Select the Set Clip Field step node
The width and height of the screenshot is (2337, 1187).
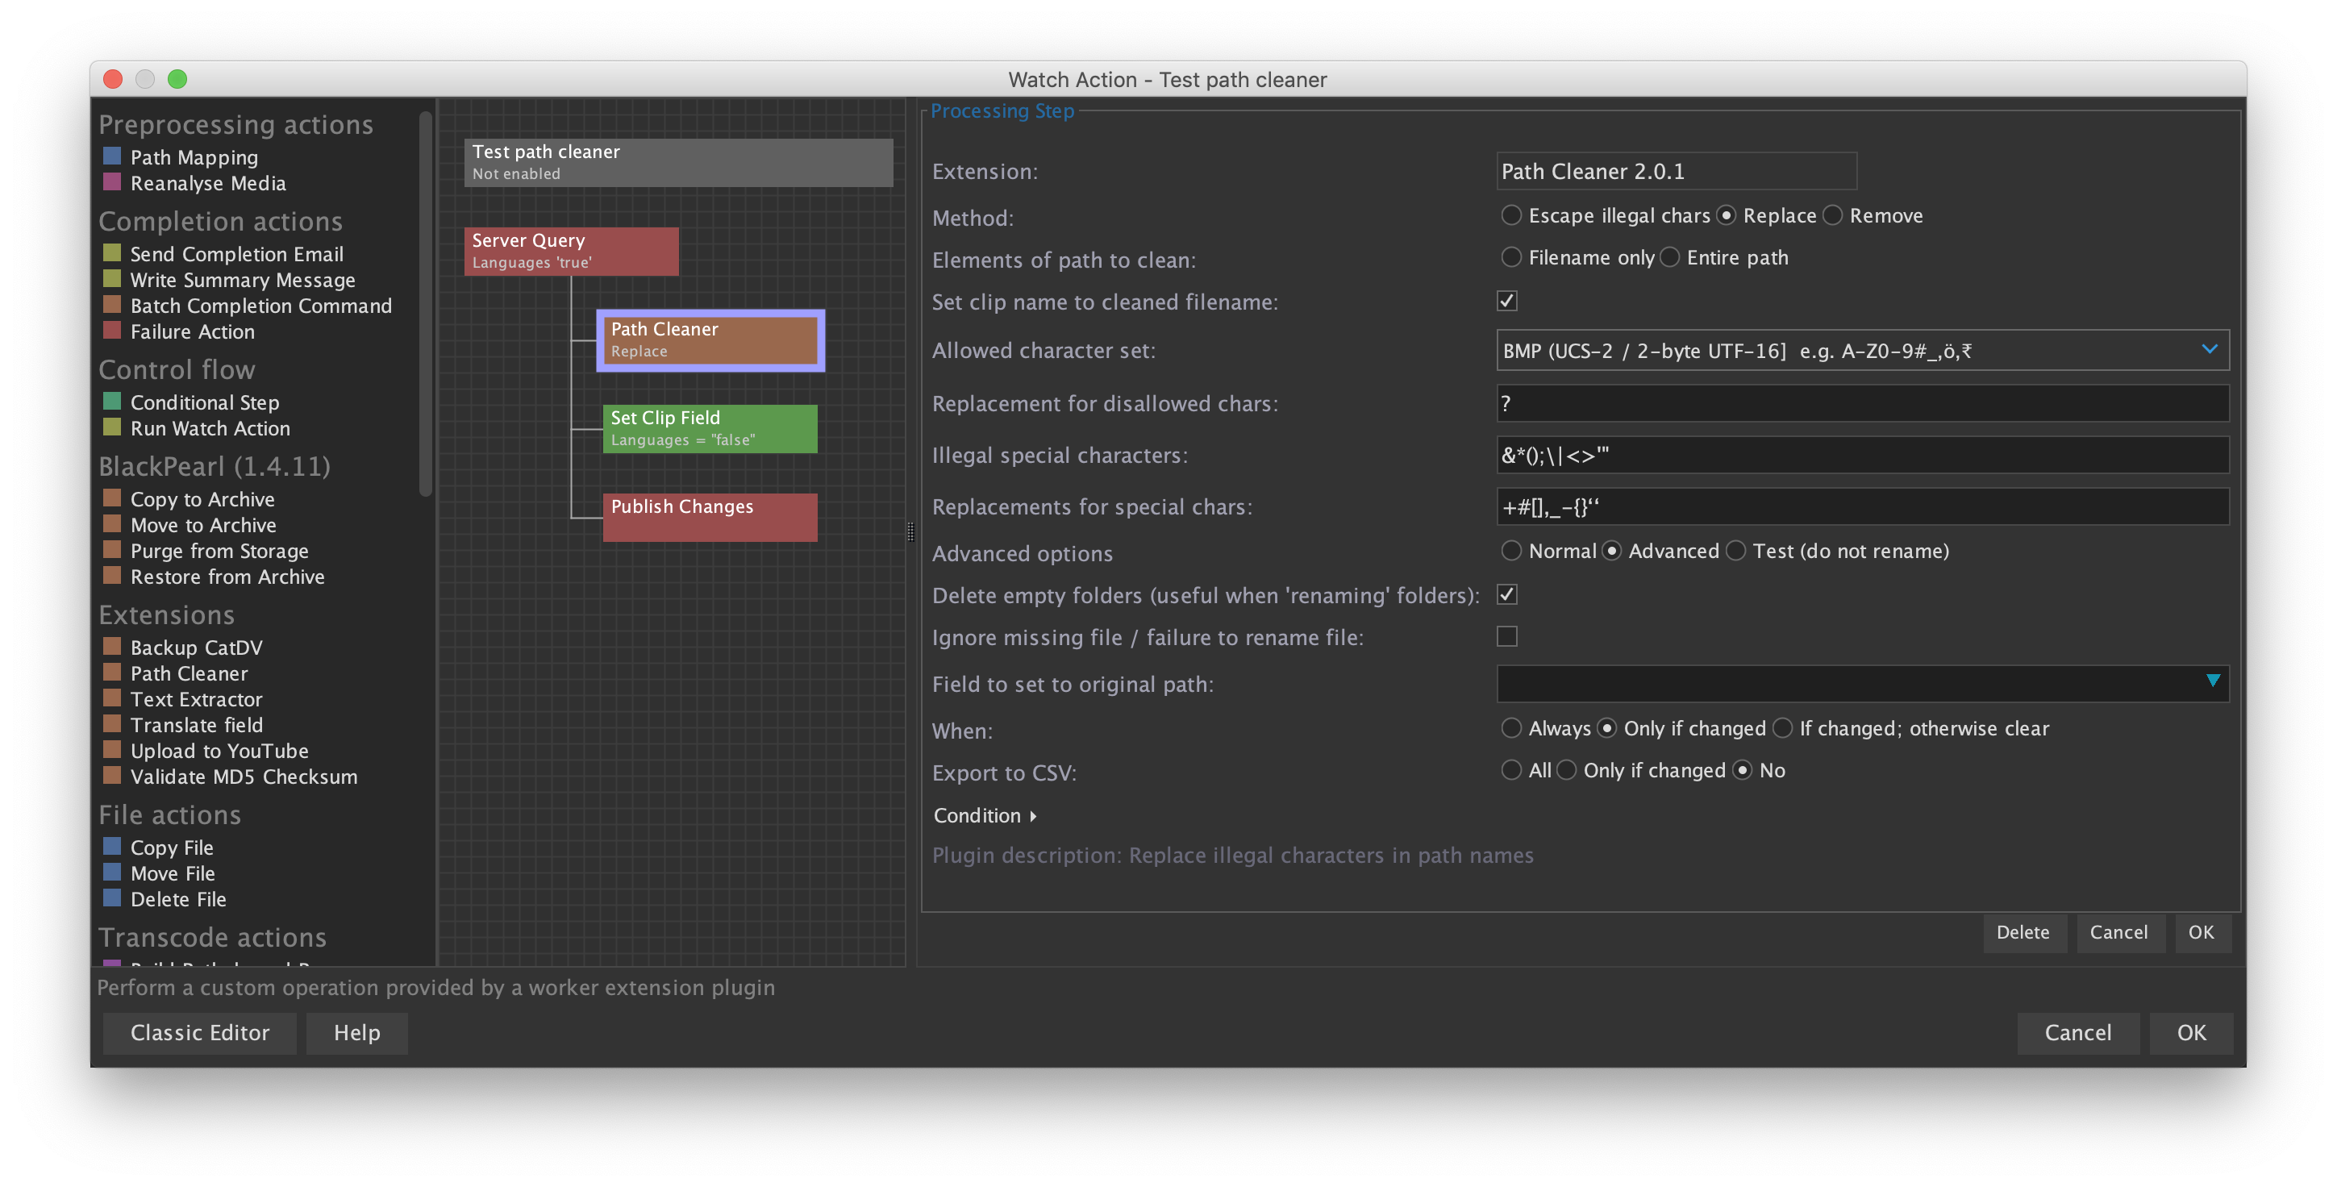pyautogui.click(x=710, y=428)
